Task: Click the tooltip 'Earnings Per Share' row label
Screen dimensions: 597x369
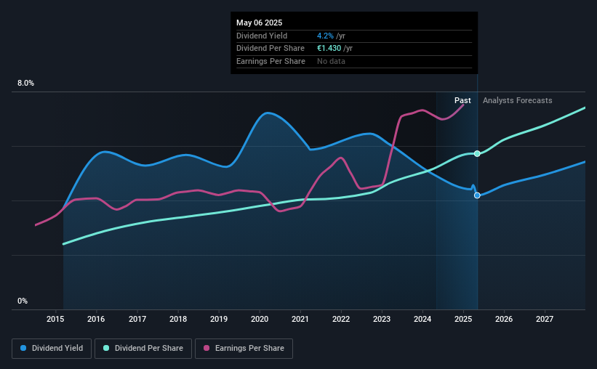Action: point(271,61)
